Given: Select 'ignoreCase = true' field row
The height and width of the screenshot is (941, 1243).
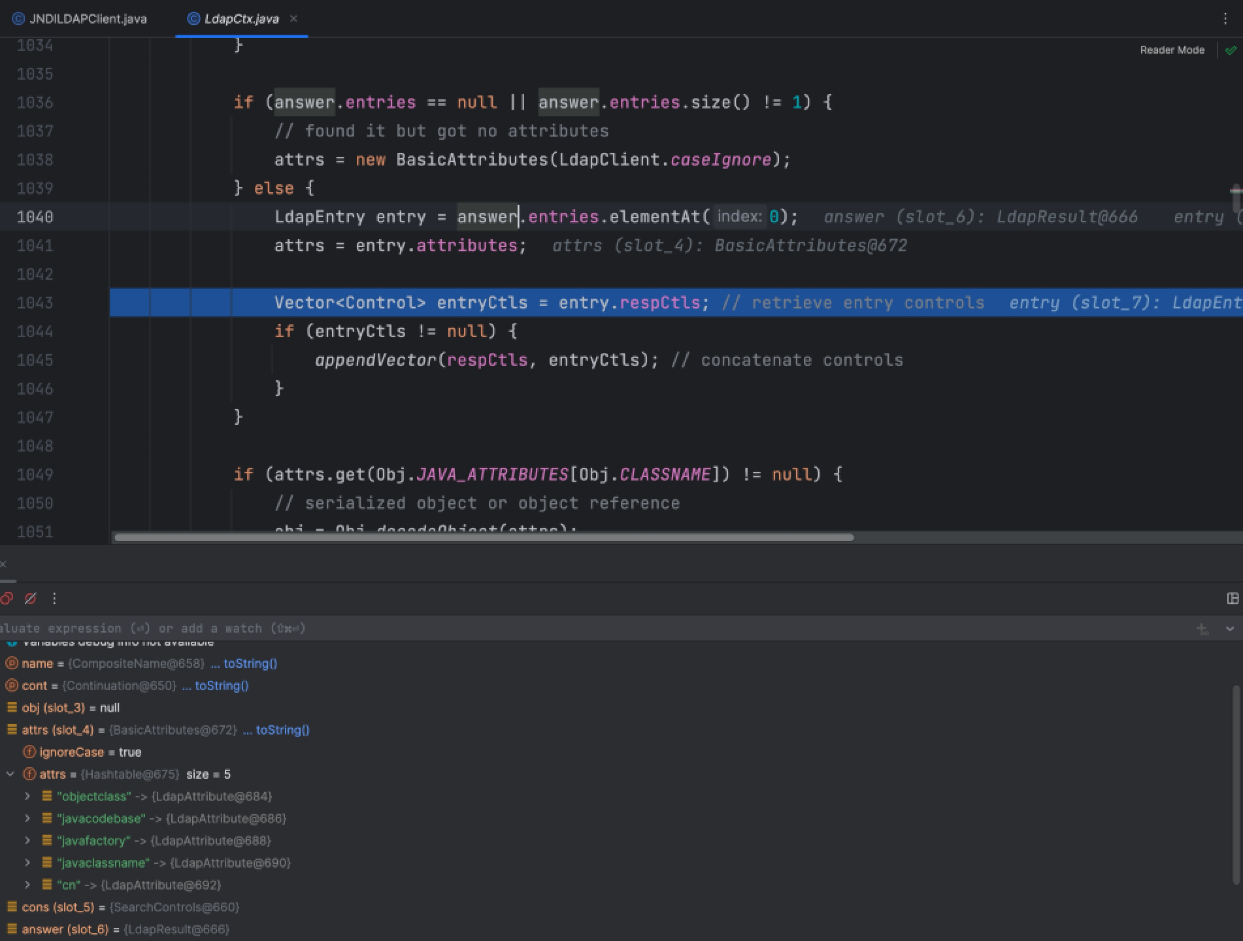Looking at the screenshot, I should (614, 752).
